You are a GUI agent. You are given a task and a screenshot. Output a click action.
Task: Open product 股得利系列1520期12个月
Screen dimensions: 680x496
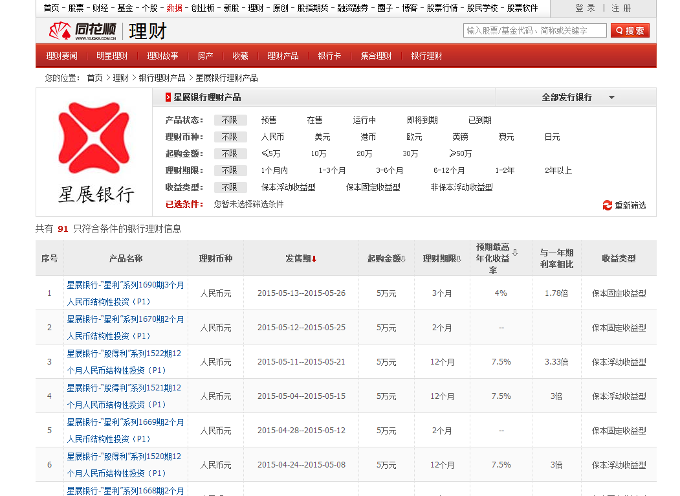click(124, 465)
